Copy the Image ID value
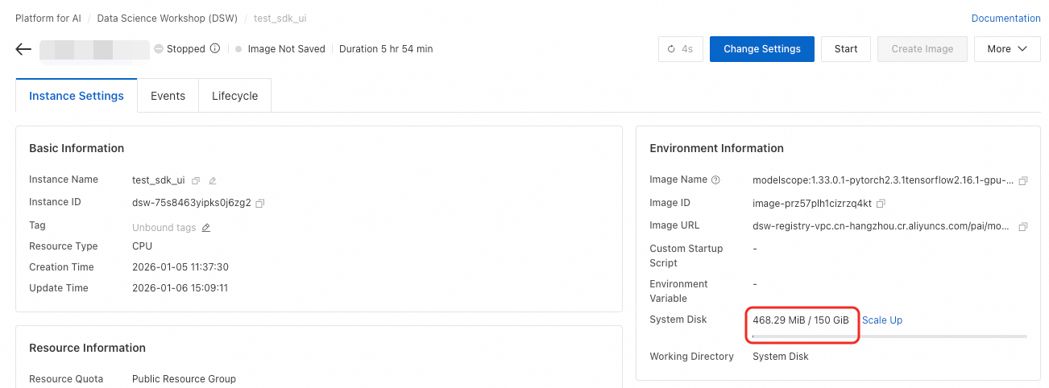This screenshot has width=1049, height=388. pos(881,204)
